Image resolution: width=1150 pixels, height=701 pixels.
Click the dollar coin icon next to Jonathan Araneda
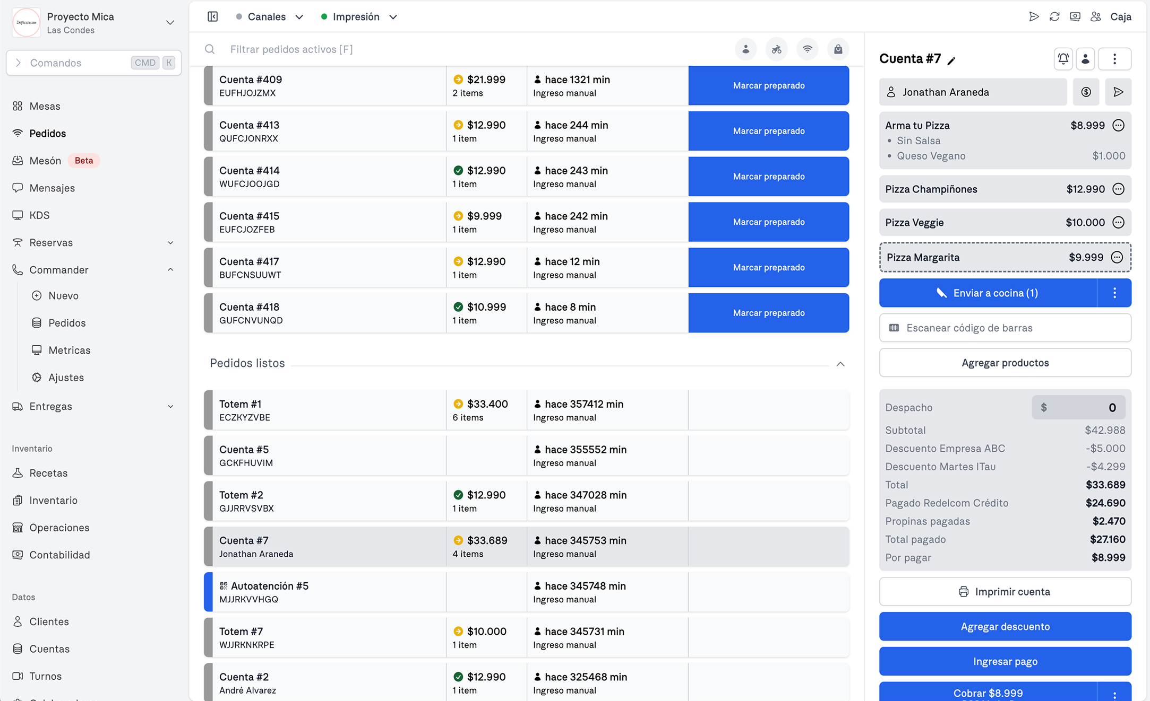point(1086,92)
